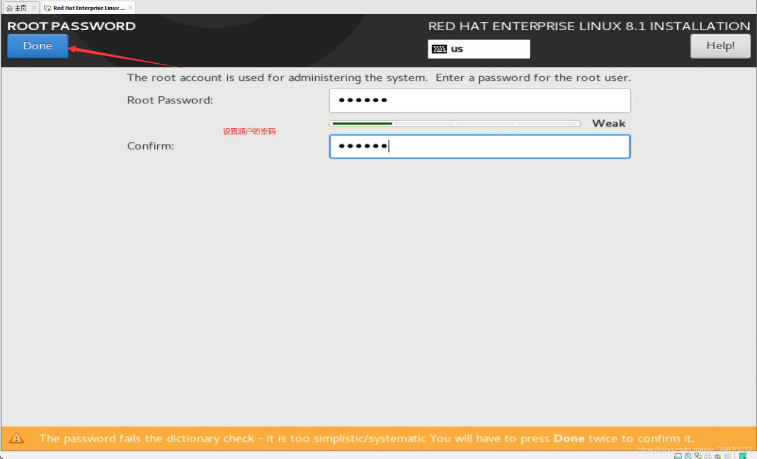Viewport: 757px width, 459px height.
Task: Click the dictionary check warning message
Action: (367, 438)
